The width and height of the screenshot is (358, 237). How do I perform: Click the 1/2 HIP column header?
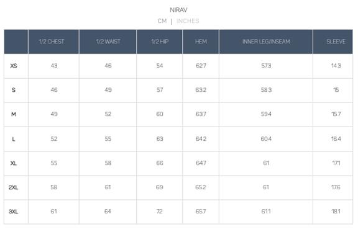tap(160, 42)
